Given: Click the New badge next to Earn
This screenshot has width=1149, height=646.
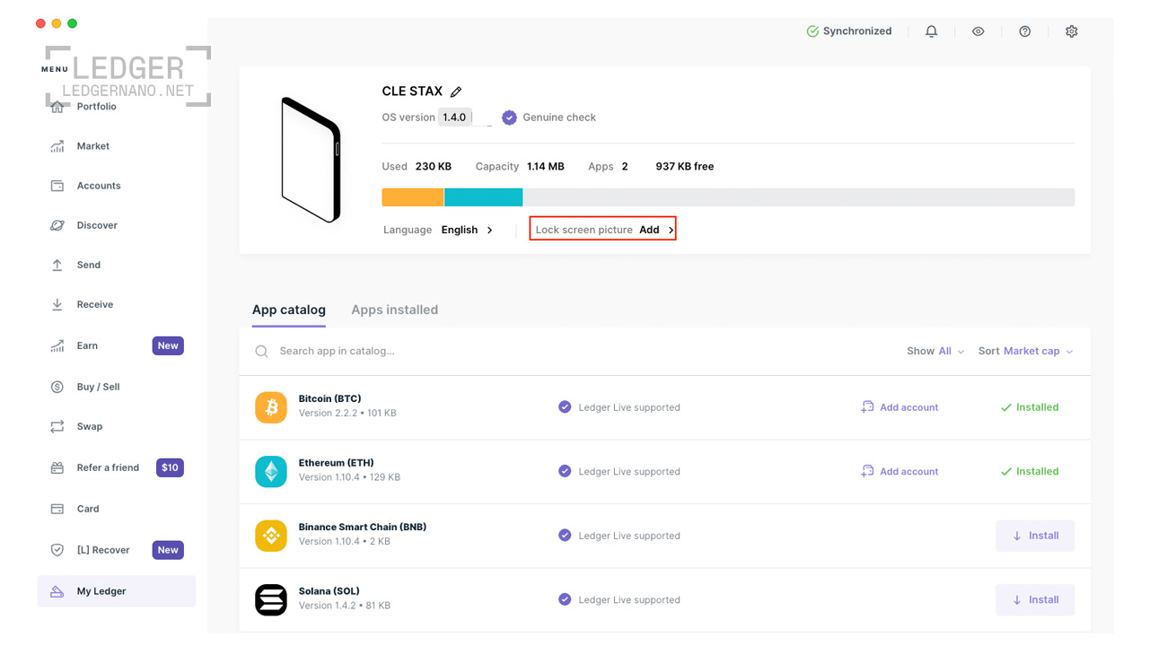Looking at the screenshot, I should pos(168,345).
